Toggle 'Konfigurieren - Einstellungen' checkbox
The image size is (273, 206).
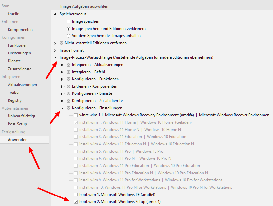69,108
